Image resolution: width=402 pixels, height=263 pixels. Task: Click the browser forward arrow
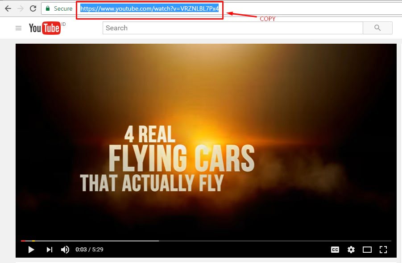[x=21, y=8]
